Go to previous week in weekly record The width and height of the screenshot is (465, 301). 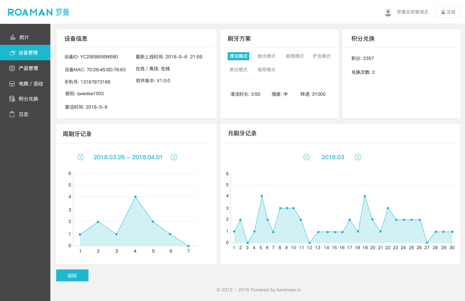81,157
